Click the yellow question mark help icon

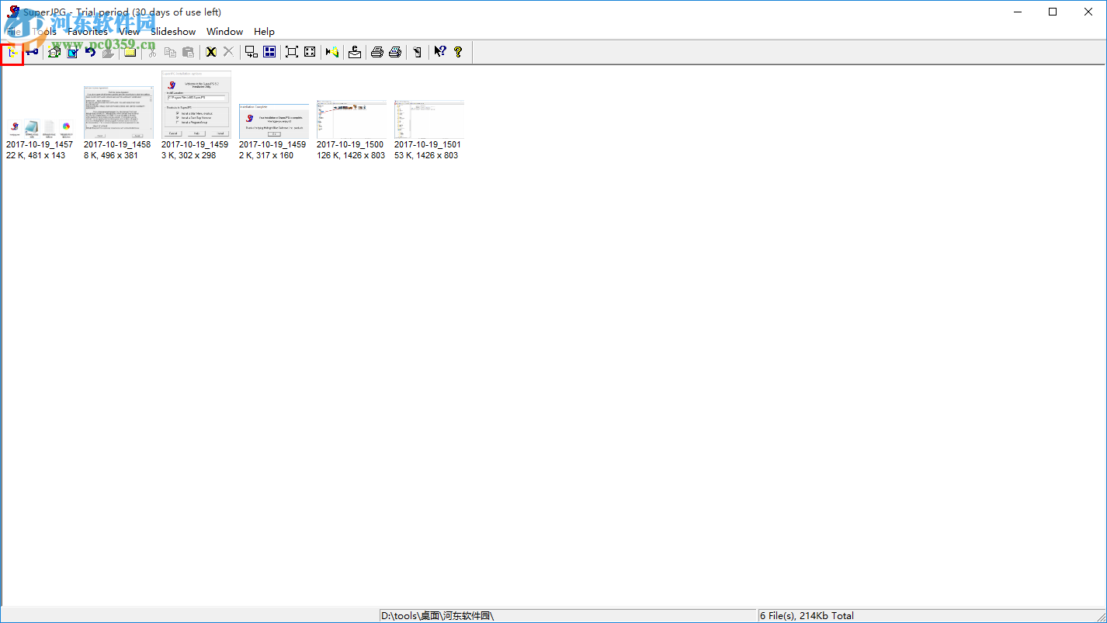[458, 52]
